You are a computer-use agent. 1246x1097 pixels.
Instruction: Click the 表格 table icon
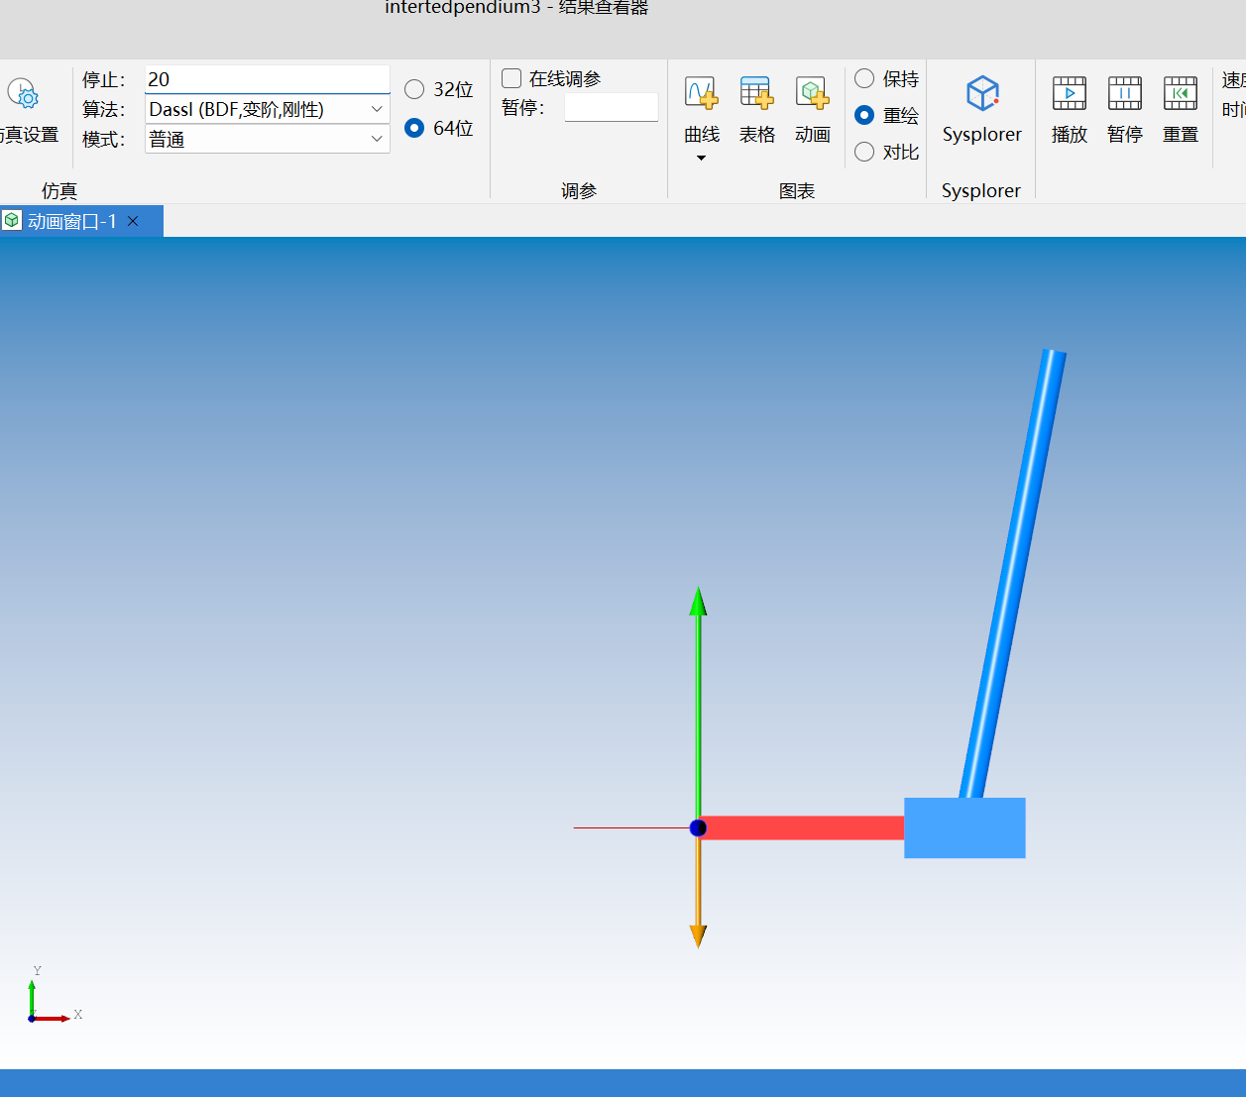pyautogui.click(x=756, y=94)
